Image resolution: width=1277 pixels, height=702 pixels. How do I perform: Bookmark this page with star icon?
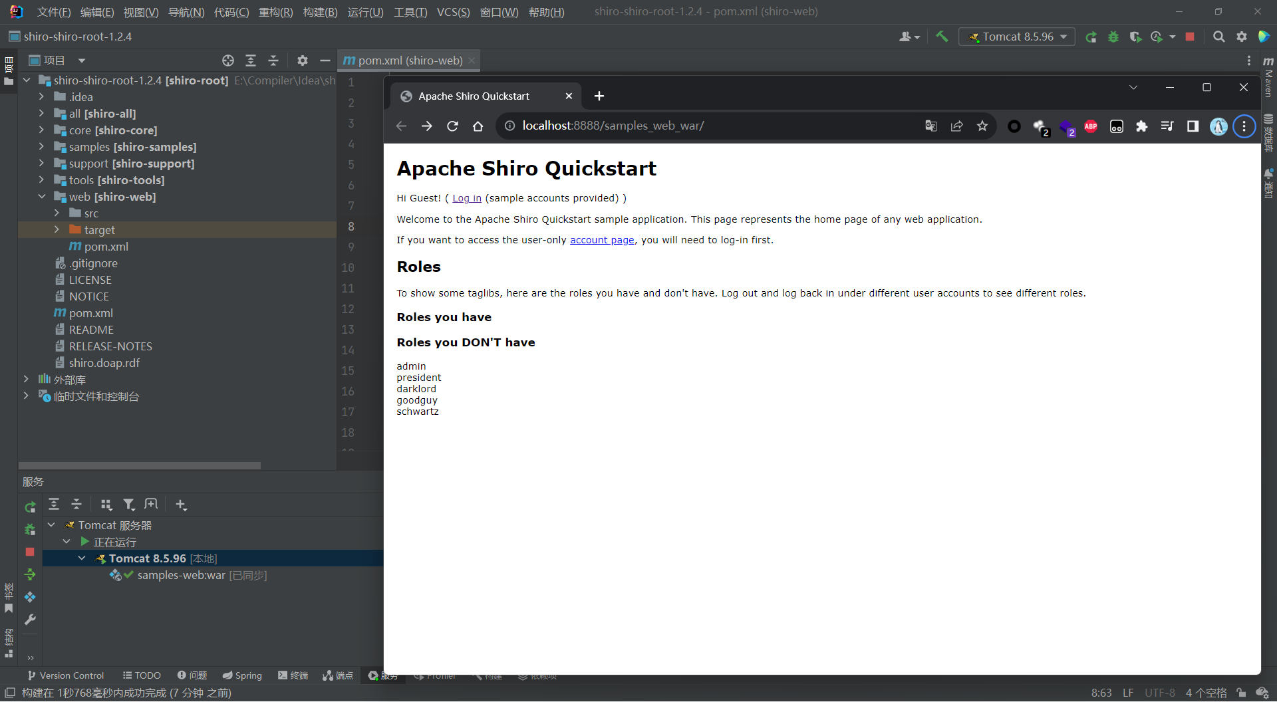[982, 126]
